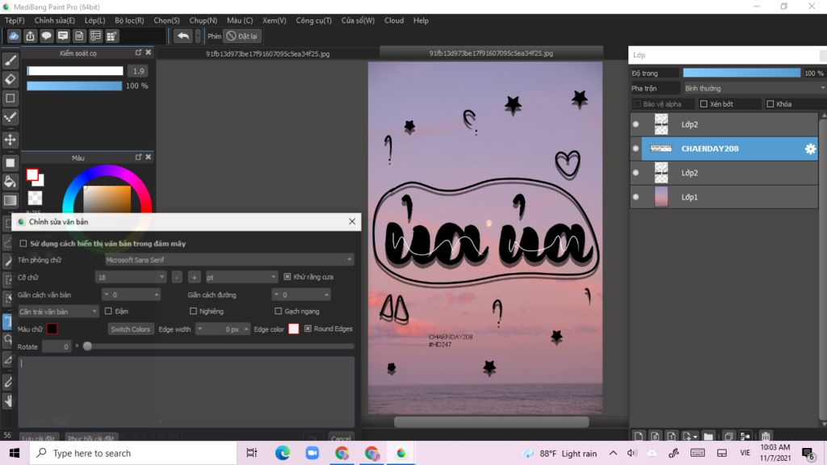
Task: Enable Đậm bold checkbox
Action: pos(108,311)
